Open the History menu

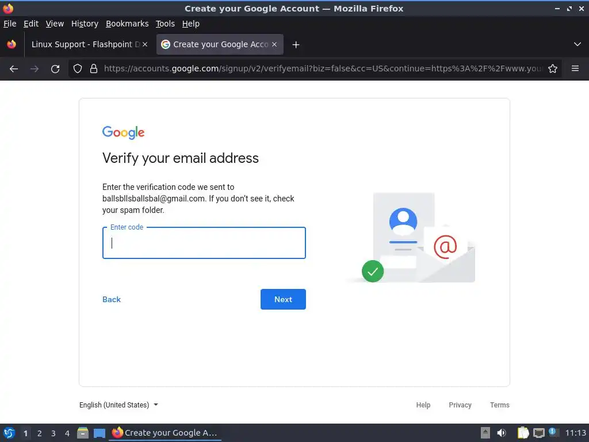coord(85,24)
